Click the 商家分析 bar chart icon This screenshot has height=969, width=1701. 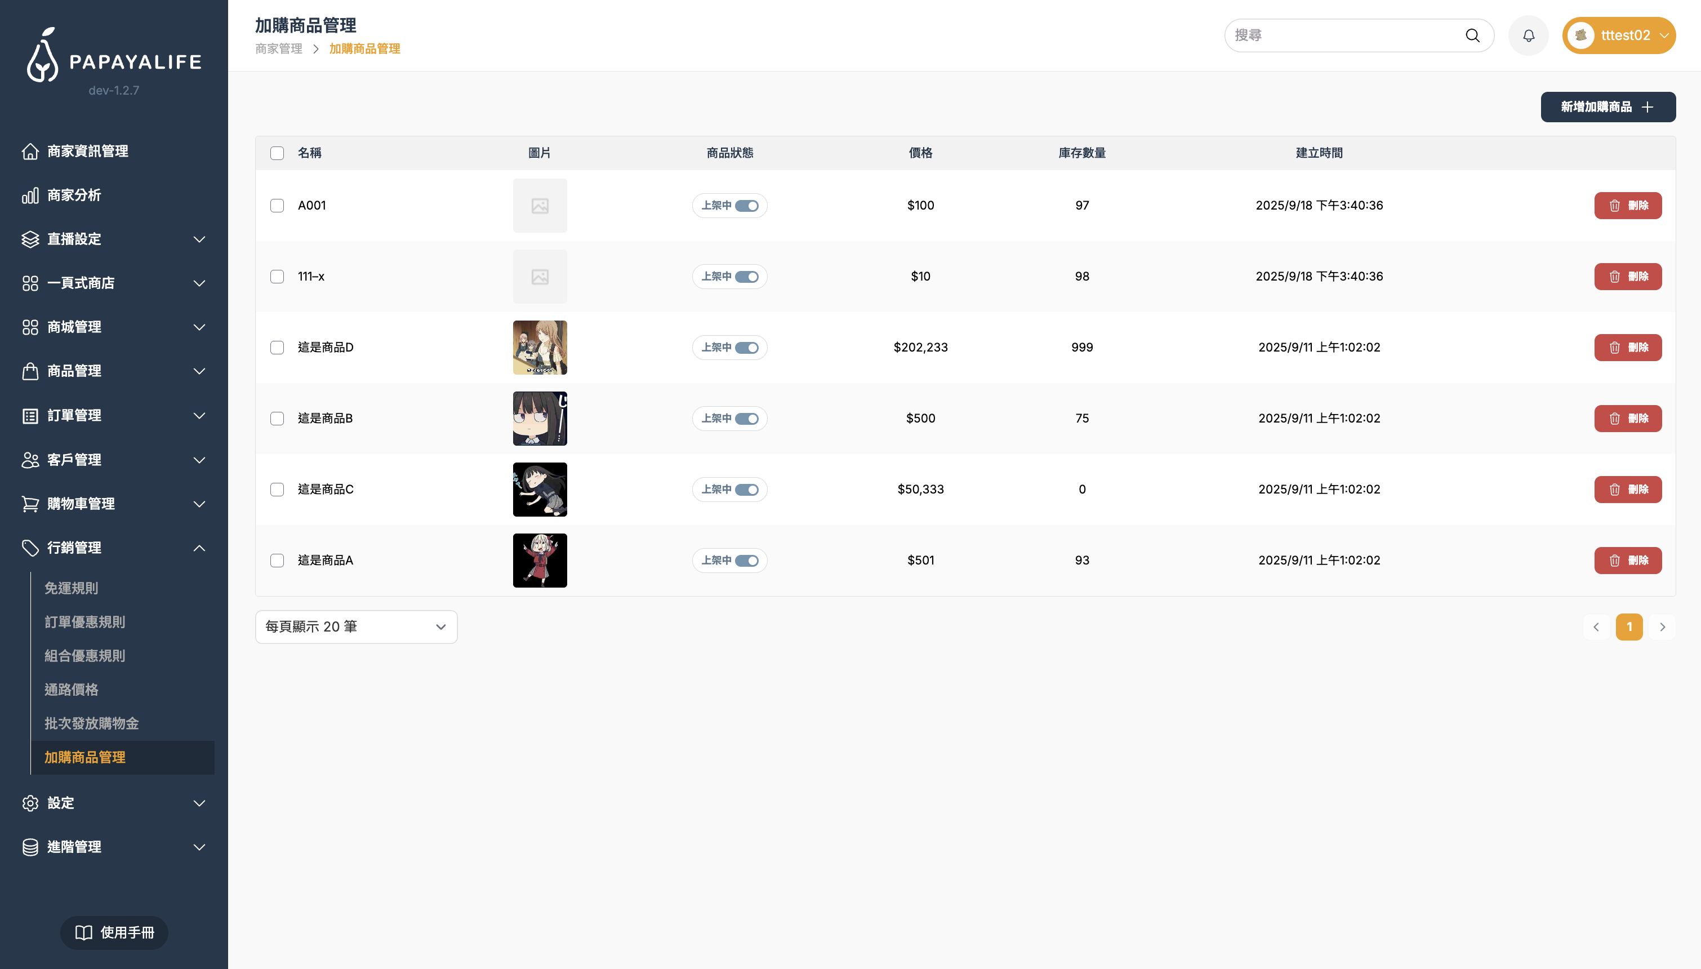pos(30,195)
